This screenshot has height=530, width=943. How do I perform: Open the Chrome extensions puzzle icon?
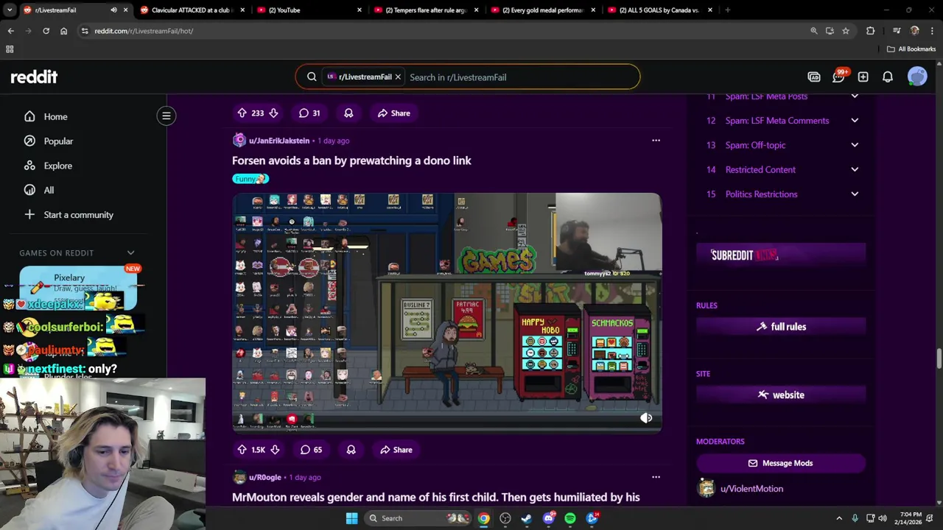coord(871,31)
